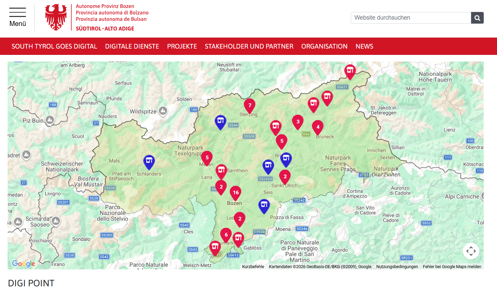This screenshot has height=297, width=497.
Task: Focus the Website durchsuchen search field
Action: pyautogui.click(x=411, y=18)
